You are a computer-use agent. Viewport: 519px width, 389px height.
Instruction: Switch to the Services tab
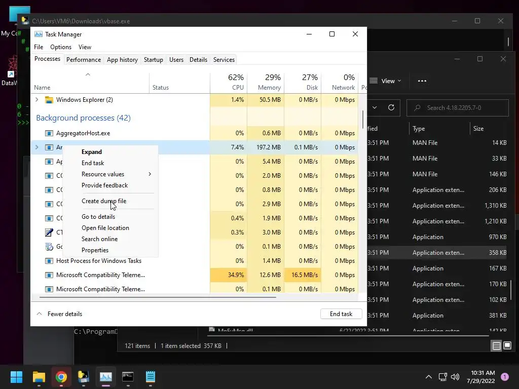pyautogui.click(x=224, y=60)
